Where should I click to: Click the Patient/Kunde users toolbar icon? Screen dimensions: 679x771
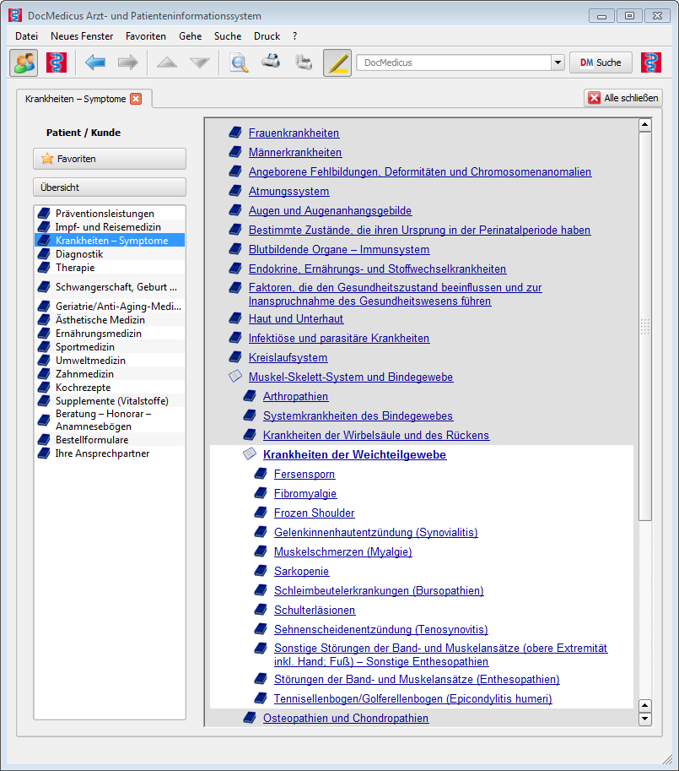24,62
